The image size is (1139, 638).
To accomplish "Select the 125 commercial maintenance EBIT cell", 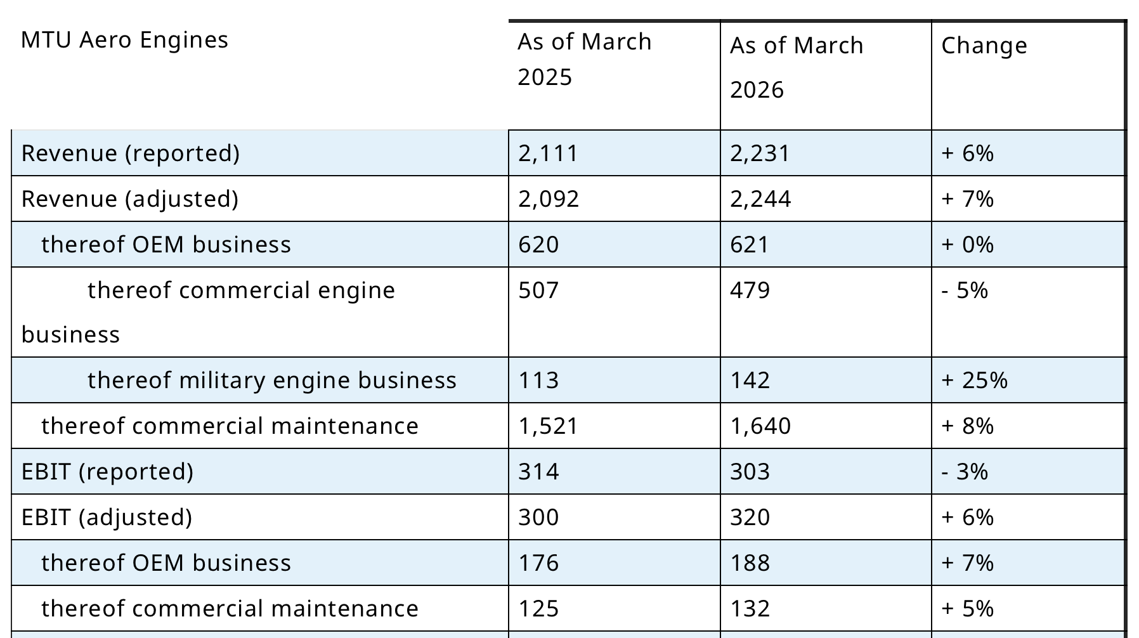I will 538,609.
